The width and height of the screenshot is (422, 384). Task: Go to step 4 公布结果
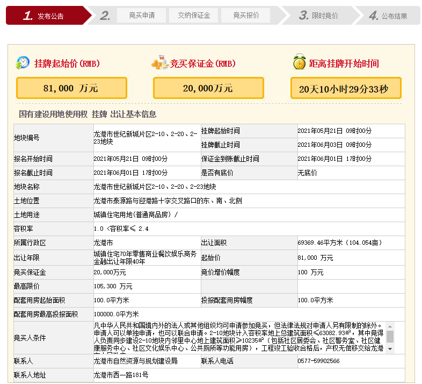(388, 16)
